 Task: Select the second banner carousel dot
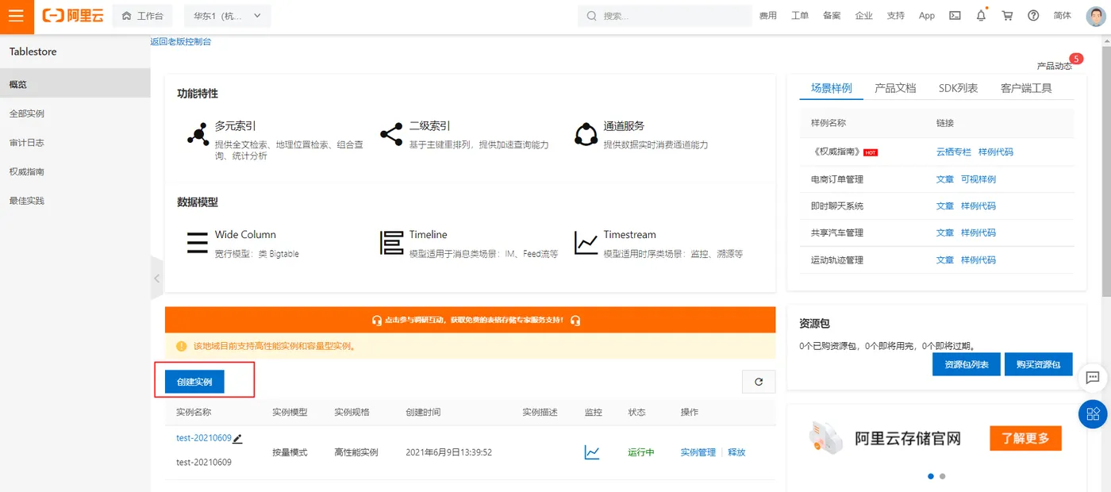pos(942,476)
